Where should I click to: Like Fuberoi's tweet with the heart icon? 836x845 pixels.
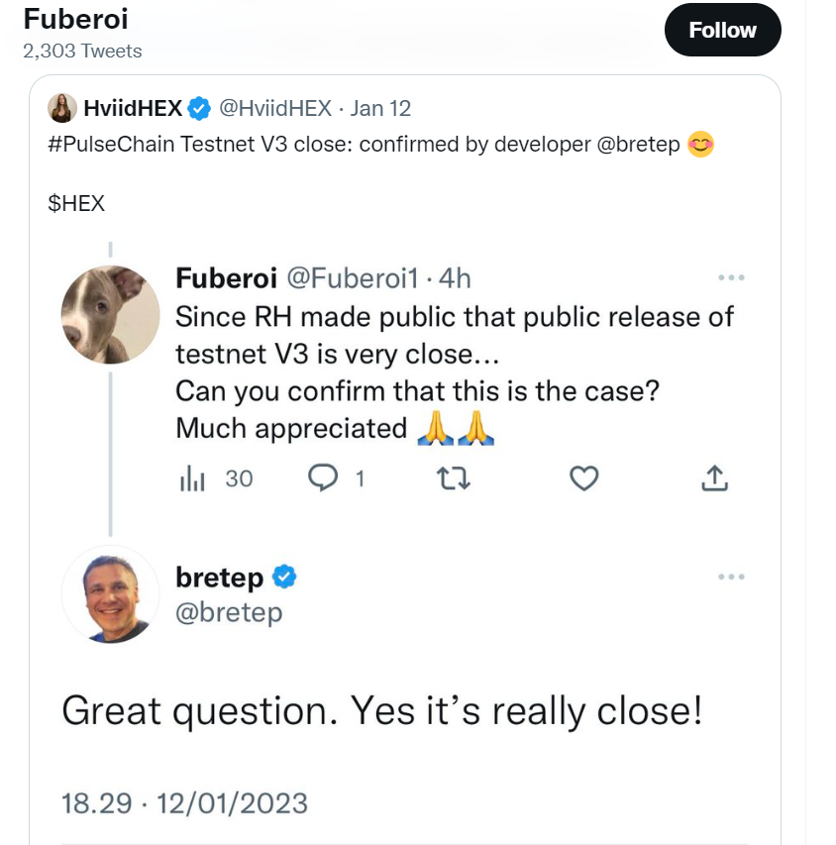(x=584, y=478)
